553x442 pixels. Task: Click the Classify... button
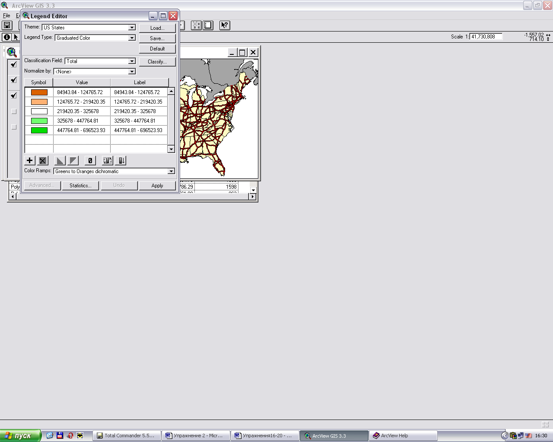pyautogui.click(x=157, y=62)
